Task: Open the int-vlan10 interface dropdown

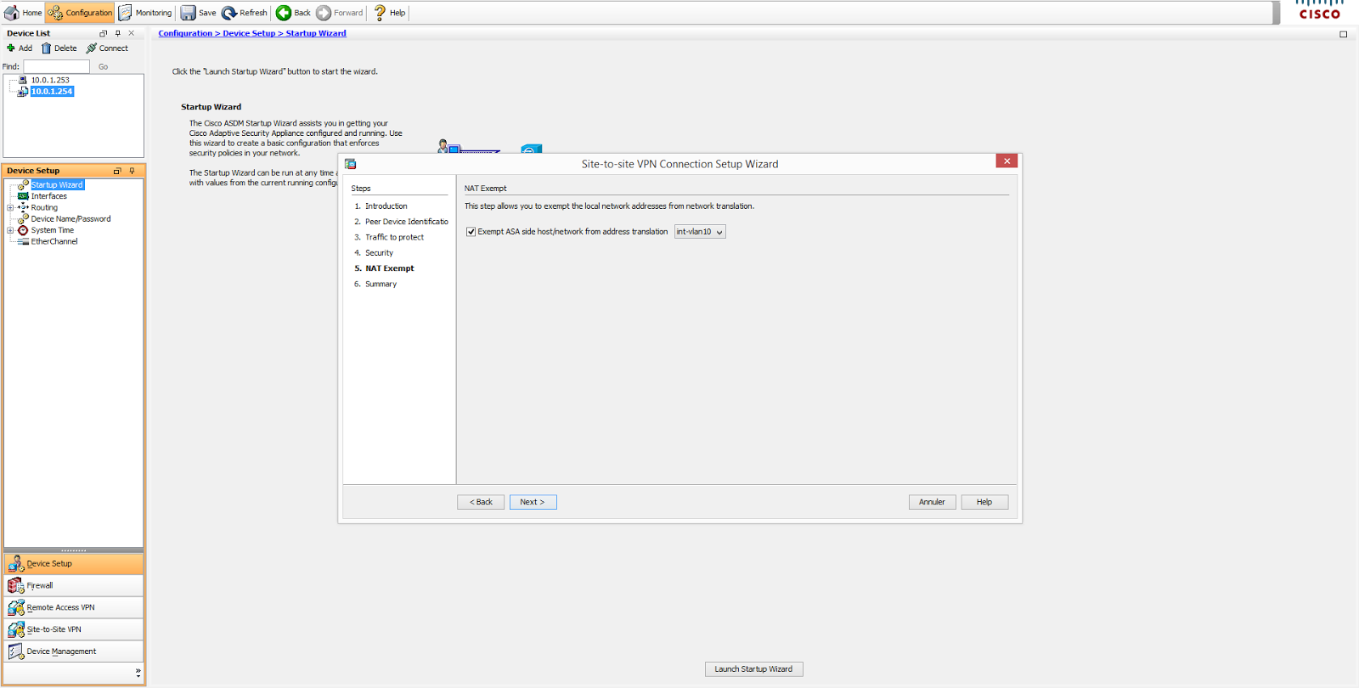Action: pyautogui.click(x=700, y=232)
